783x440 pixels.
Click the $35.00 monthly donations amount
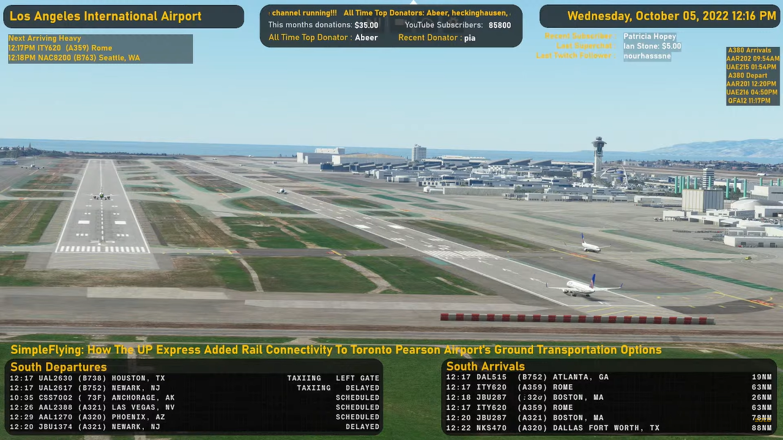point(366,25)
